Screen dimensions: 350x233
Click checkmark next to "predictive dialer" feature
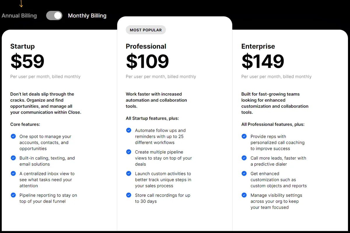pyautogui.click(x=244, y=158)
